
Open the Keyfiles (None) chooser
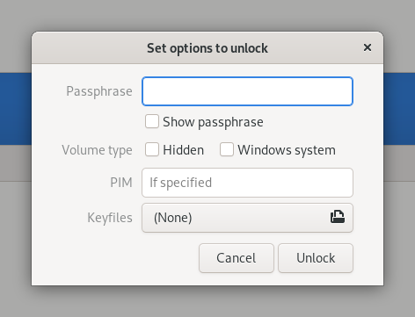coord(247,218)
